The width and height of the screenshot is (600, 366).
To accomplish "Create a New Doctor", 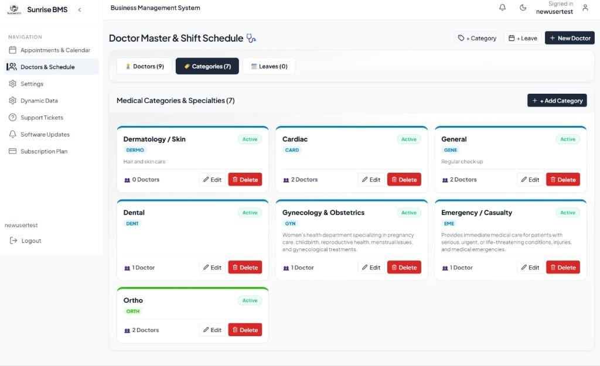I will pyautogui.click(x=570, y=38).
